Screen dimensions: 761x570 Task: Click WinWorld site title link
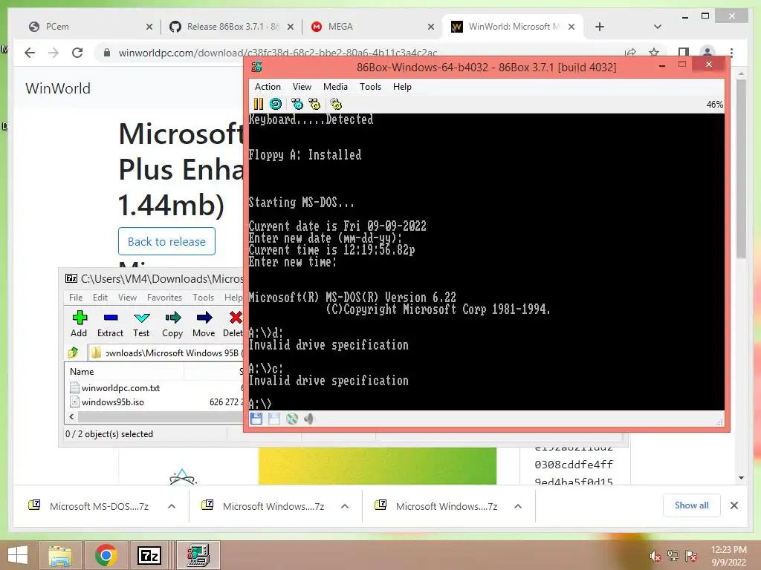point(58,88)
